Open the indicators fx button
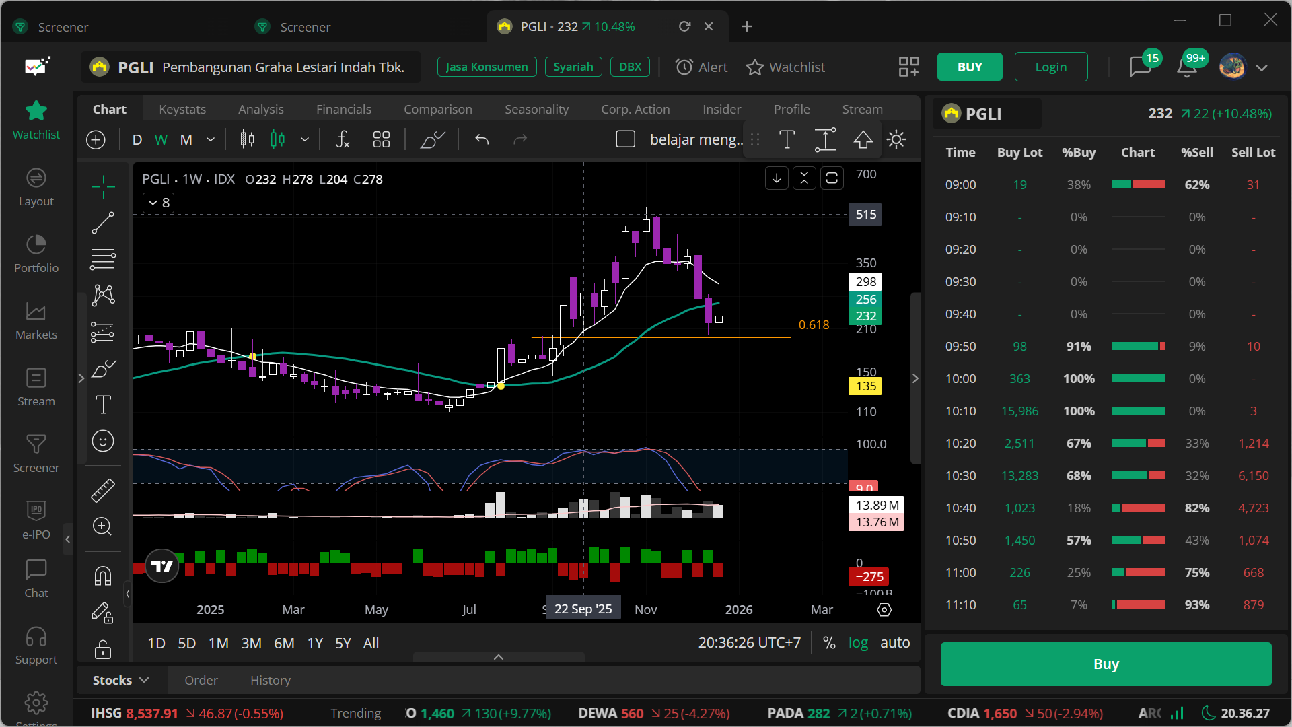1292x727 pixels. pyautogui.click(x=343, y=139)
